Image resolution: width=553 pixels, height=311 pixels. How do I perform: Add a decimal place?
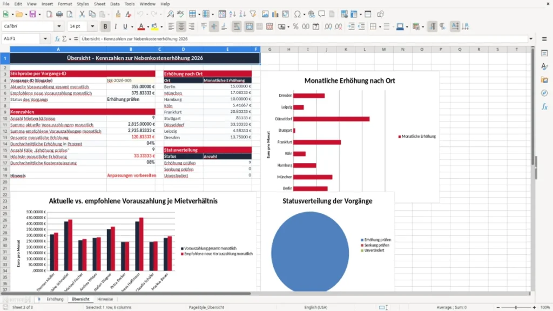pyautogui.click(x=328, y=26)
